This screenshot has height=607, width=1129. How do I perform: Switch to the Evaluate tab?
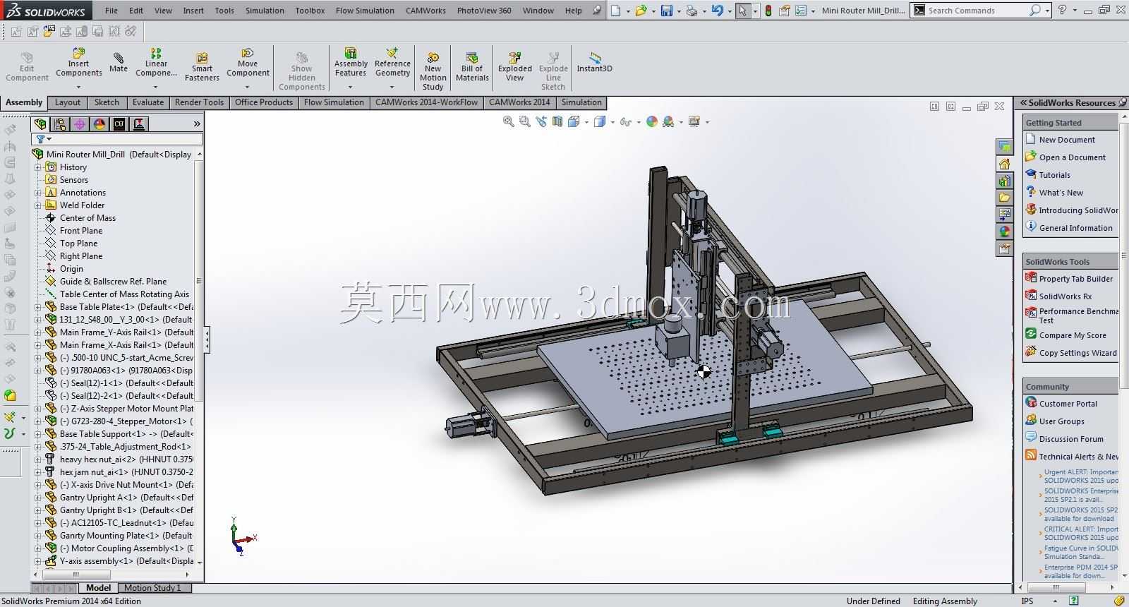(x=148, y=102)
